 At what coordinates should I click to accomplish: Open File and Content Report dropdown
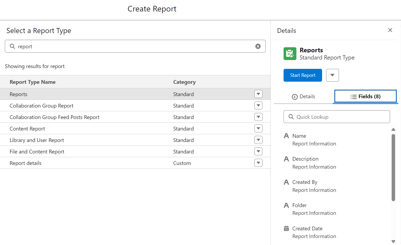coord(258,151)
